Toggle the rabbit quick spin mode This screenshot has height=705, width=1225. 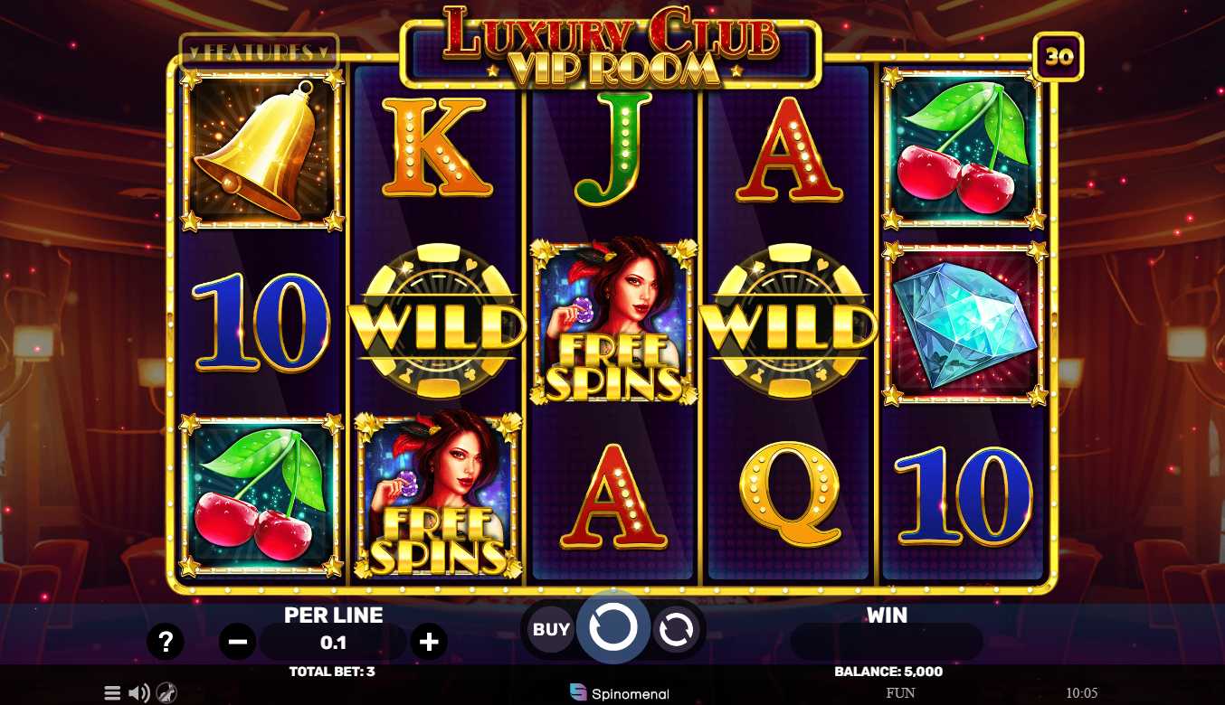[166, 693]
